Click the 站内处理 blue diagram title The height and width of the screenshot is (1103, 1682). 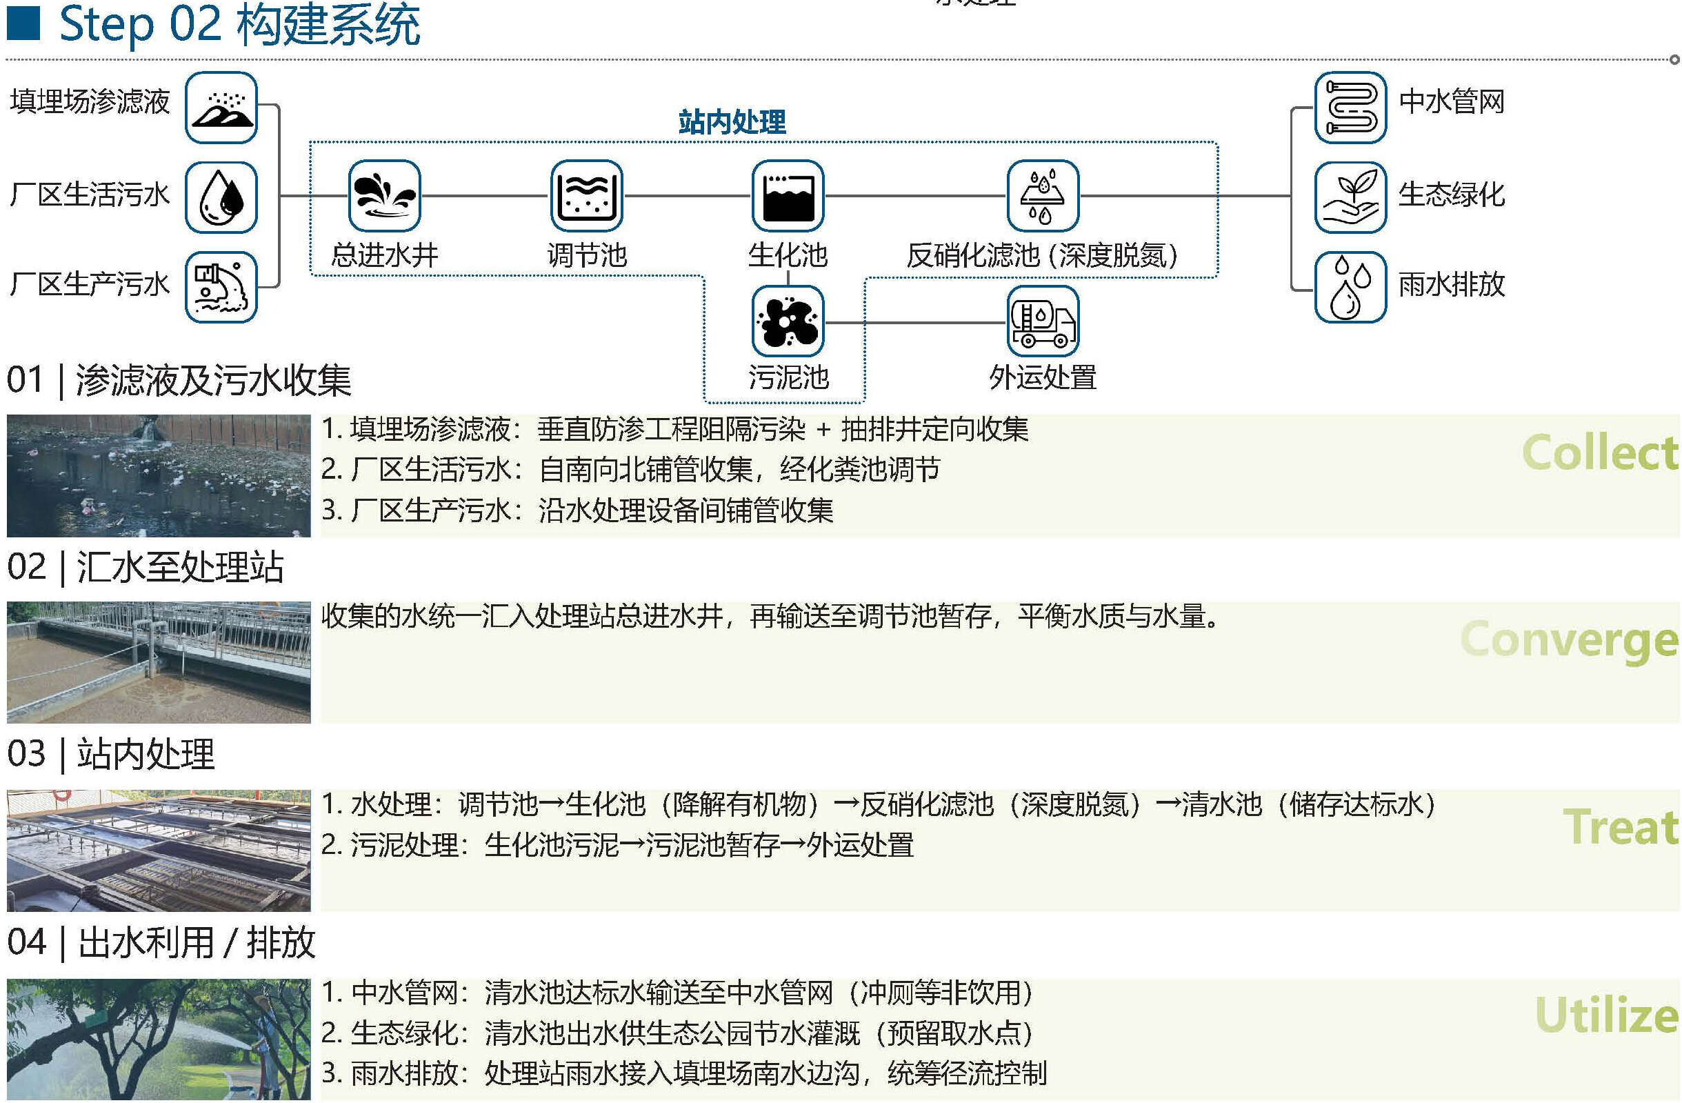point(732,121)
